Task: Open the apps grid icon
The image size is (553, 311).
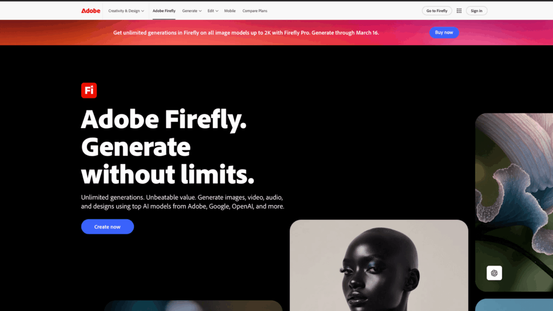Action: [x=459, y=11]
